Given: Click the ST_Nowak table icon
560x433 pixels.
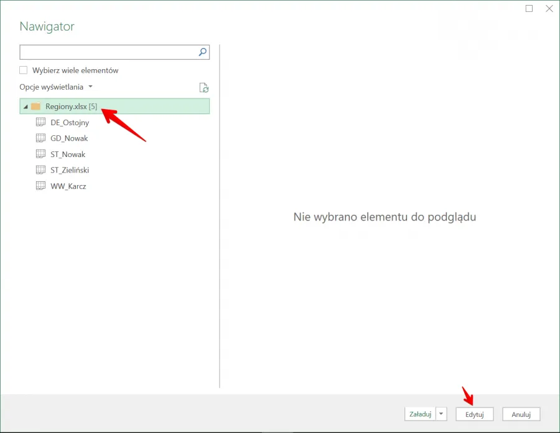Looking at the screenshot, I should pos(41,153).
